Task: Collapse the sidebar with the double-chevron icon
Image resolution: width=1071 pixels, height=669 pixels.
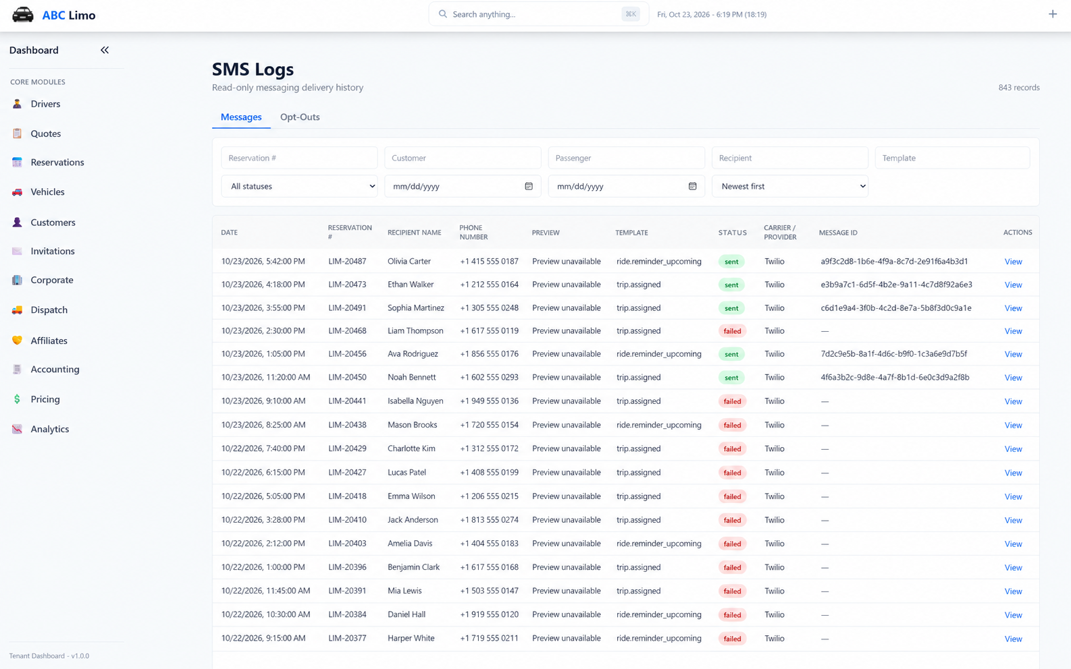Action: tap(105, 50)
